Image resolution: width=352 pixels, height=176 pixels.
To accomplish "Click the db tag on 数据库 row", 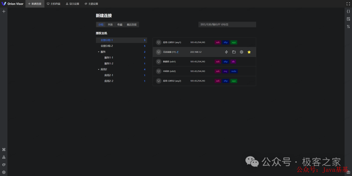I will [x=233, y=62].
